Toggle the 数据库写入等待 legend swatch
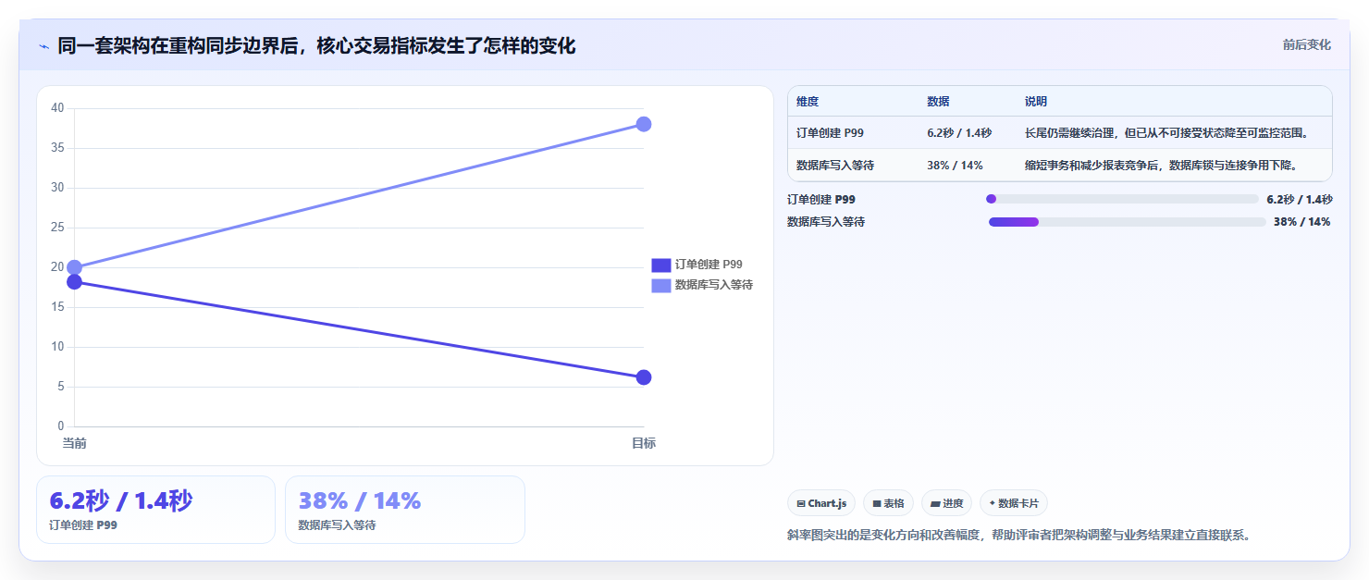 tap(660, 285)
